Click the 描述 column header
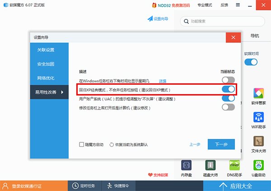Viewport: 271px width, 191px height. tap(83, 72)
